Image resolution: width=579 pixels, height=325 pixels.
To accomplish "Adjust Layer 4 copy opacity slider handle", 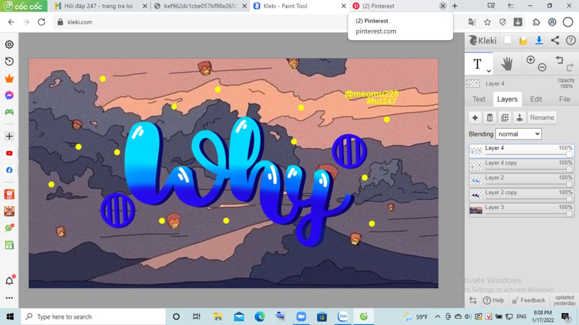I will tap(569, 169).
